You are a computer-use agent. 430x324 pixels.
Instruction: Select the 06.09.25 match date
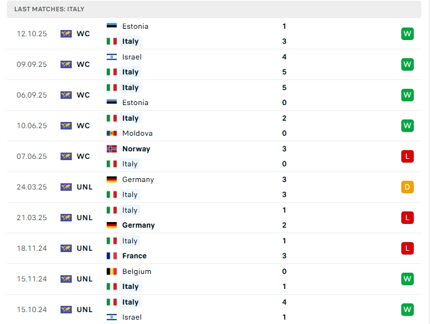32,95
